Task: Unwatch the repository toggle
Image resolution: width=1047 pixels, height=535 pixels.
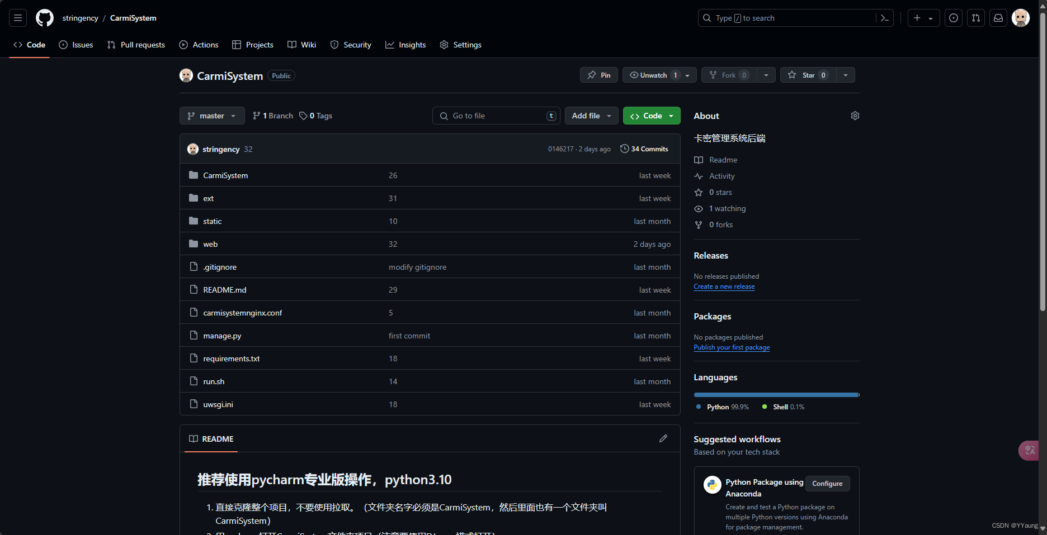Action: [x=659, y=75]
